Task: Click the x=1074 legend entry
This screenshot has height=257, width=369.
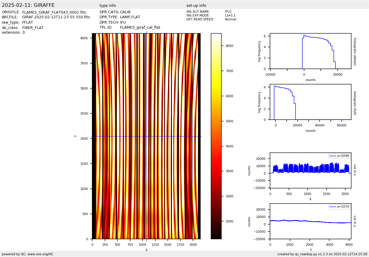Action: point(339,207)
